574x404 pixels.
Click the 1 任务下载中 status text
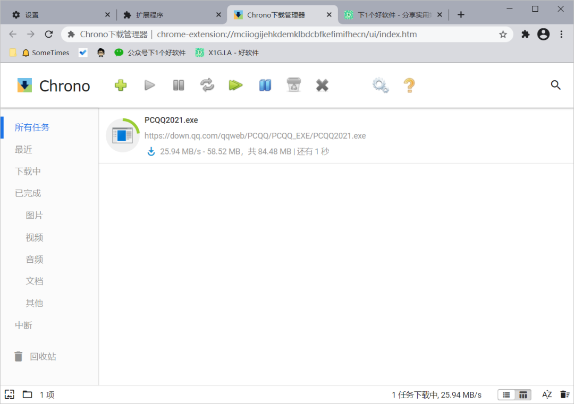click(x=436, y=395)
